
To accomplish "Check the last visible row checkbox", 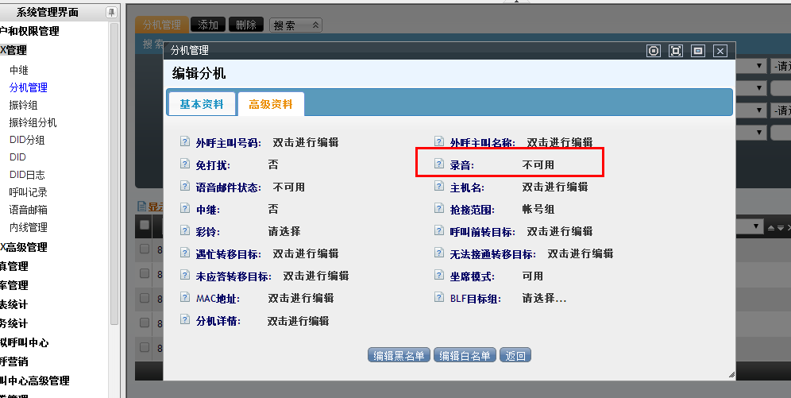I will tap(145, 346).
